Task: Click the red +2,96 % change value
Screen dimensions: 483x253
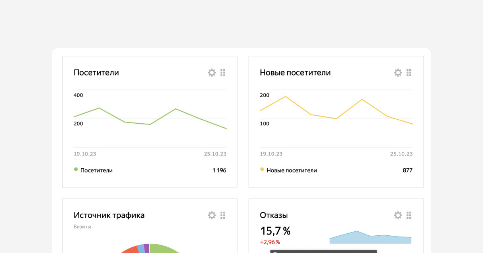Action: [270, 242]
